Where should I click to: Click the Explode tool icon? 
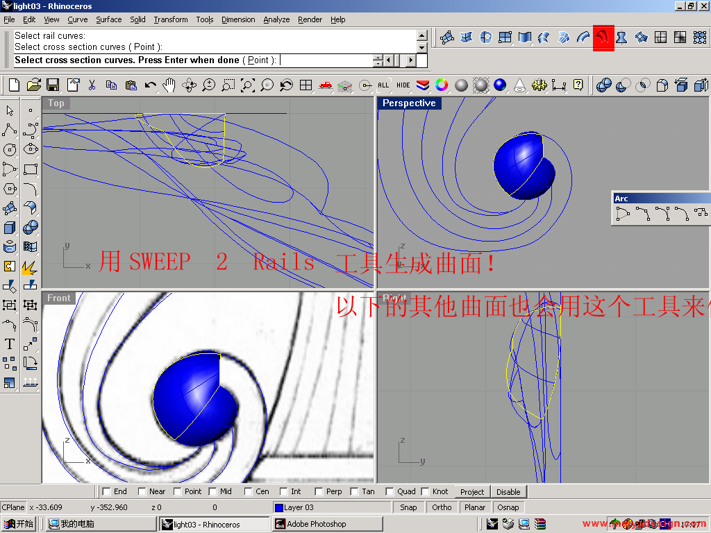pos(29,266)
